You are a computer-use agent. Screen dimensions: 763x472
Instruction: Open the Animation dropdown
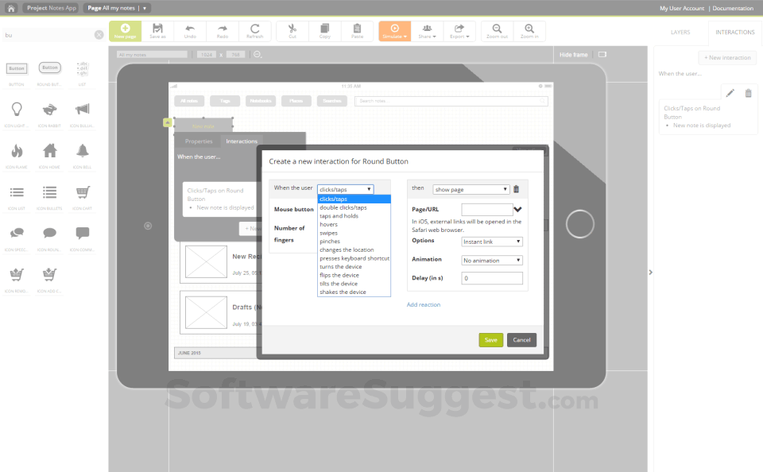tap(491, 260)
